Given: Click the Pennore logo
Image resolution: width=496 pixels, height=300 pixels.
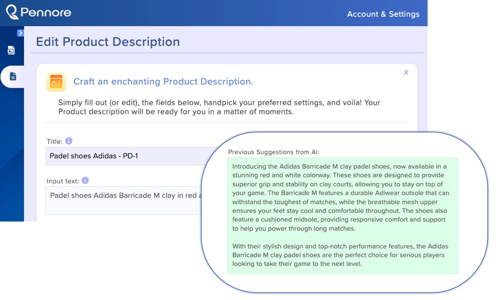Looking at the screenshot, I should 39,13.
